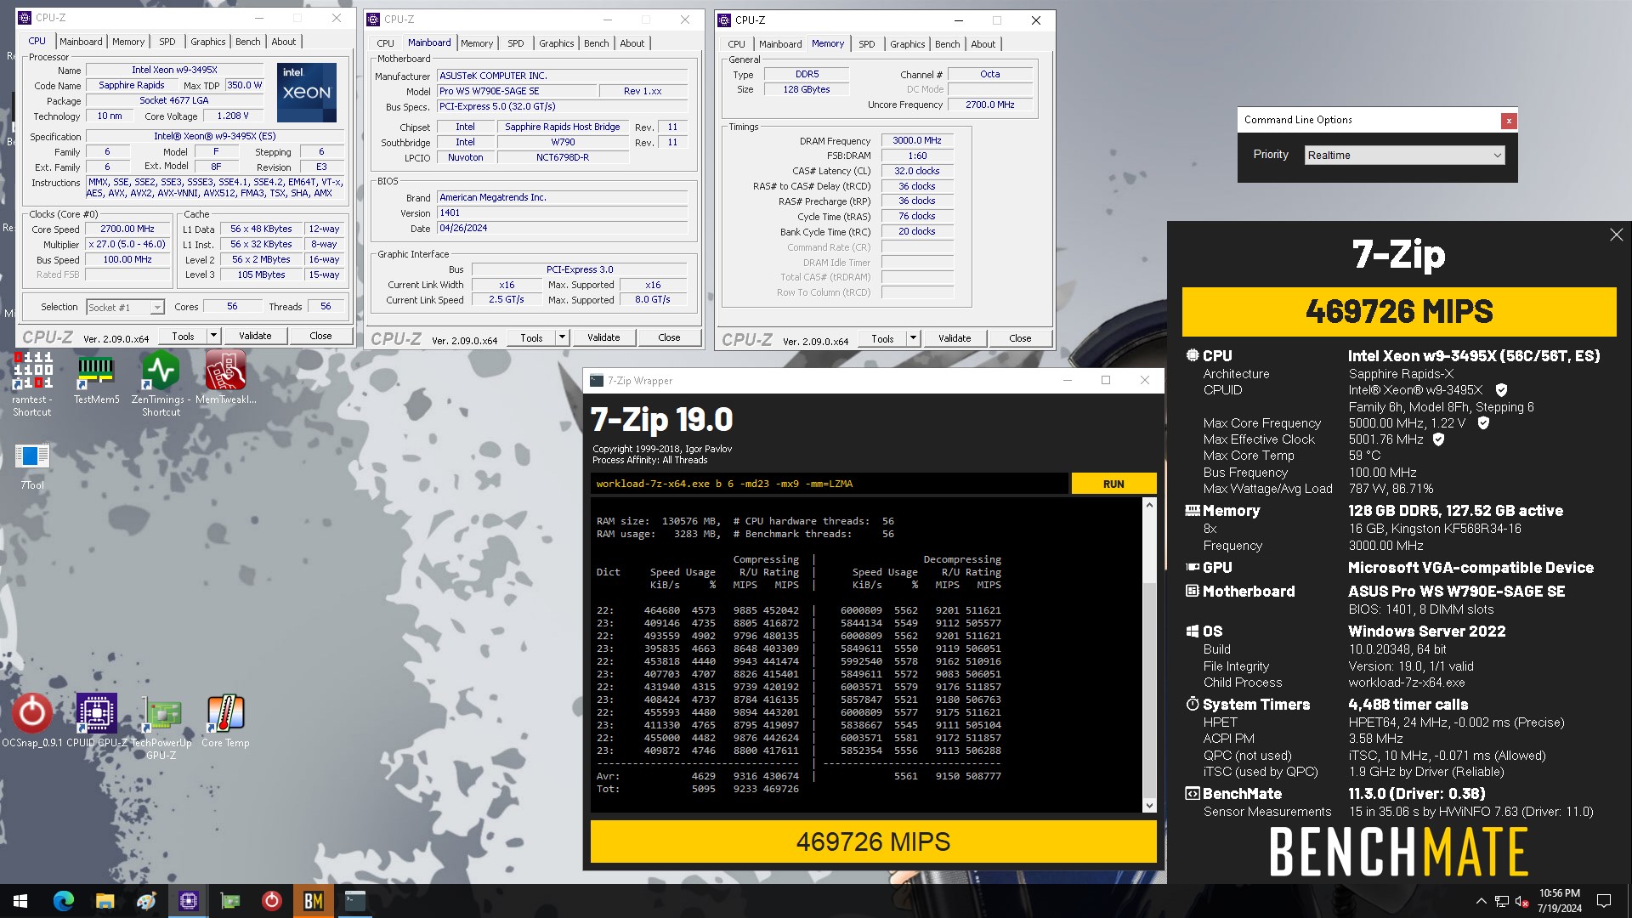Open Tools dropdown arrow in Mainboard window
The width and height of the screenshot is (1632, 918).
tap(562, 337)
